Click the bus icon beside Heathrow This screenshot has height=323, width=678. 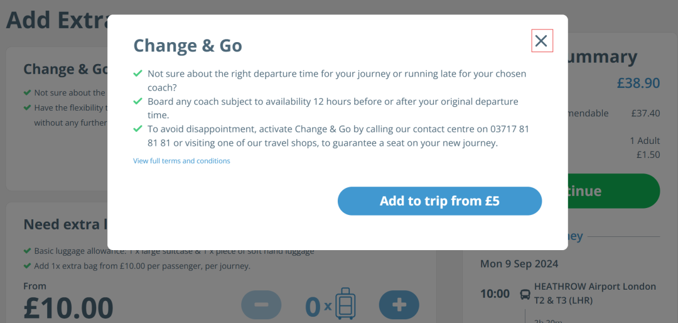525,293
